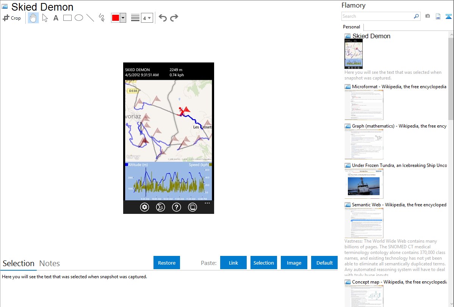
Task: Open the Under Frozen Tundra snapshot thumbnail
Action: (364, 184)
